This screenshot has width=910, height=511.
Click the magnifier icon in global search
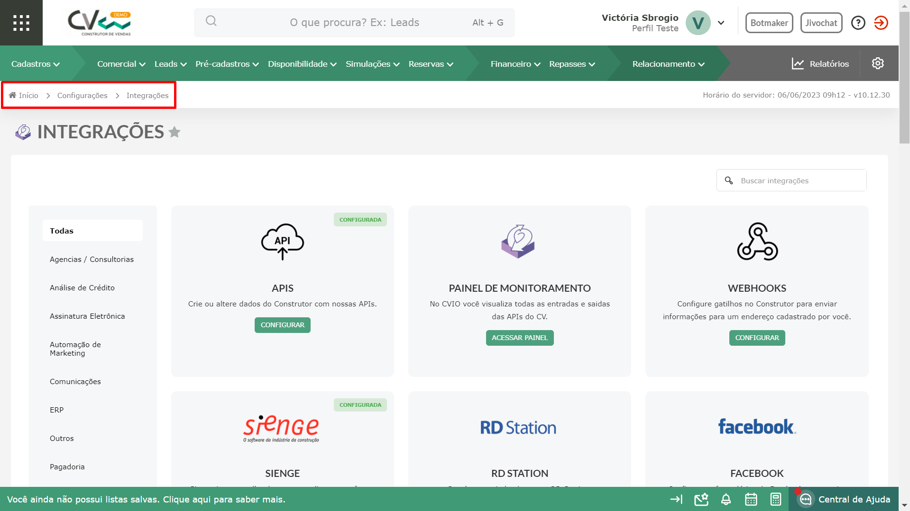[x=211, y=21]
